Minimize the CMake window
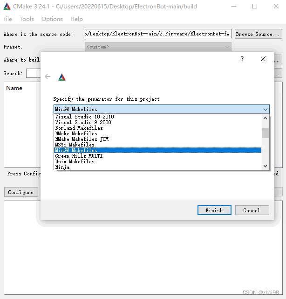 [x=234, y=6]
